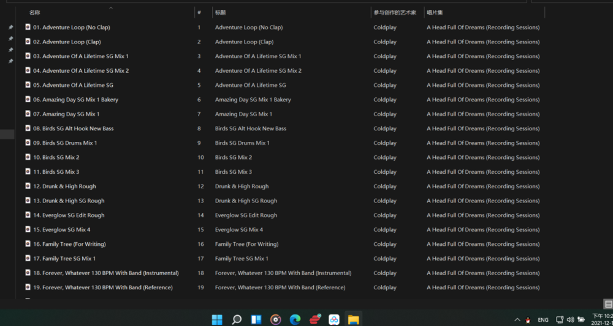Select file 05. Adventure Of A Lifetime SG
The width and height of the screenshot is (613, 326).
tap(73, 85)
